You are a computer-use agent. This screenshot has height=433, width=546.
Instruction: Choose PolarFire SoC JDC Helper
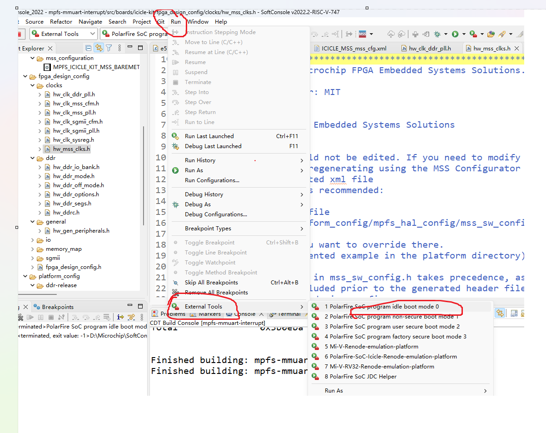pyautogui.click(x=400, y=377)
